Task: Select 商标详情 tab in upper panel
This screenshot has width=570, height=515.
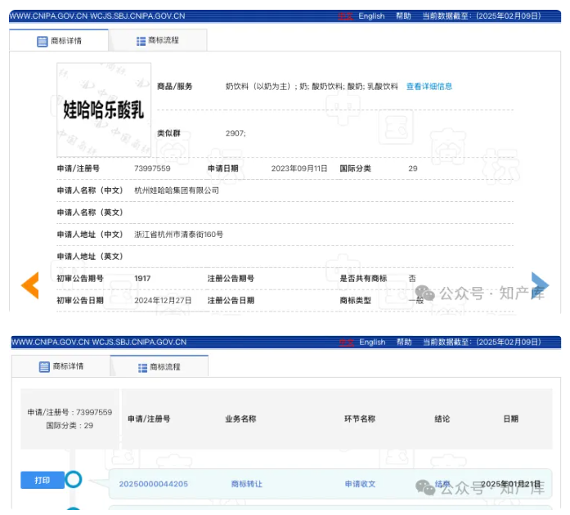Action: 60,41
